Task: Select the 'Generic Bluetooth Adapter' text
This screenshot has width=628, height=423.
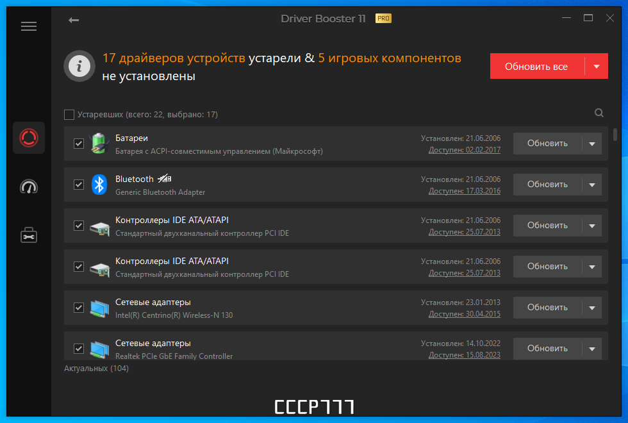Action: (160, 192)
